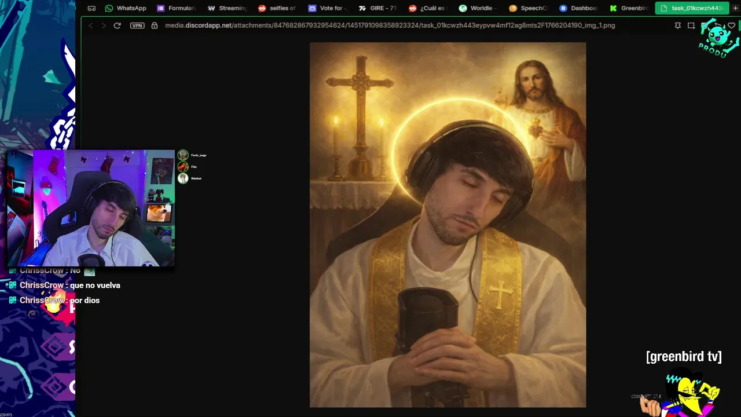Screen dimensions: 741x417
Task: Switch to the Formulario tab
Action: (x=177, y=8)
